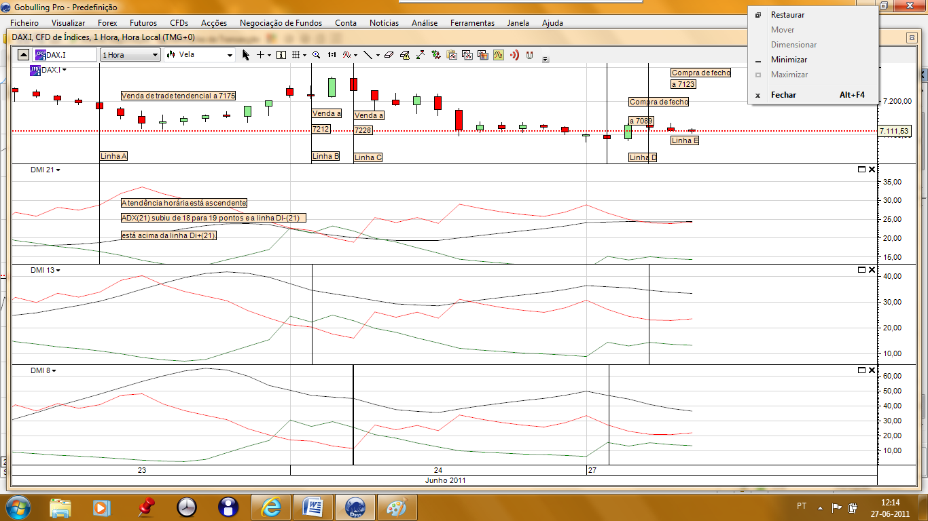This screenshot has height=521, width=928.
Task: Close the DMI 8 indicator panel
Action: click(x=872, y=370)
